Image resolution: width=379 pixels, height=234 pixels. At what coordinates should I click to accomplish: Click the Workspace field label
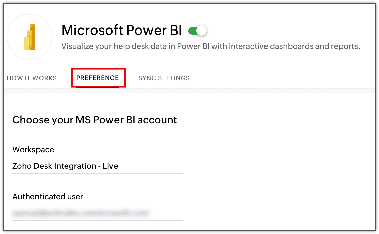pos(33,150)
